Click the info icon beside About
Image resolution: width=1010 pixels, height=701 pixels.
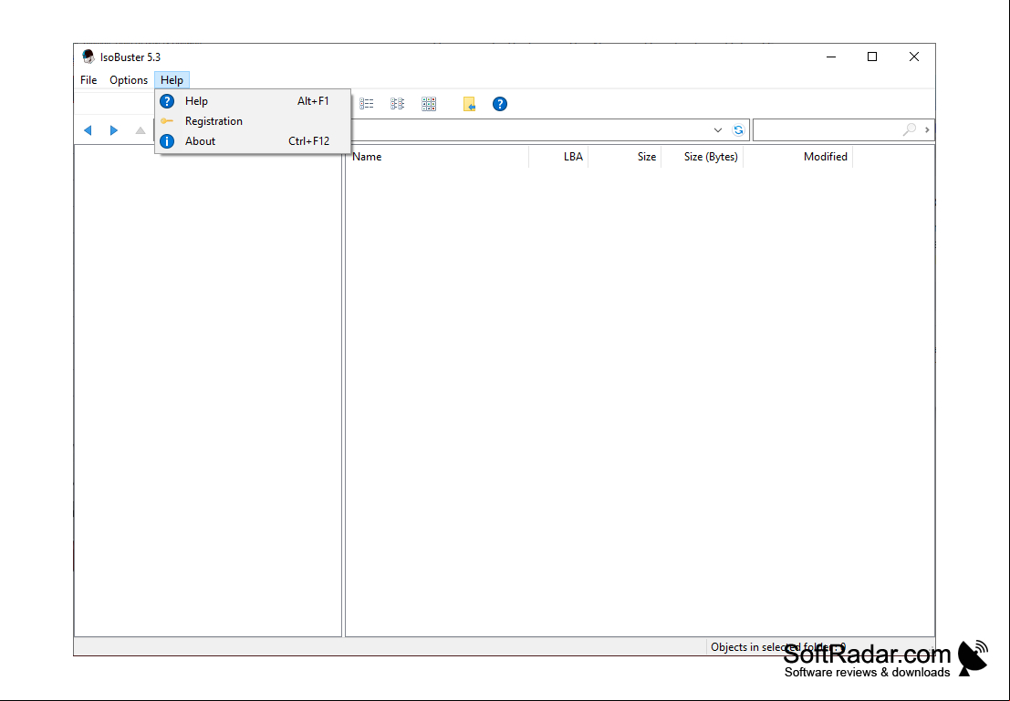[167, 141]
